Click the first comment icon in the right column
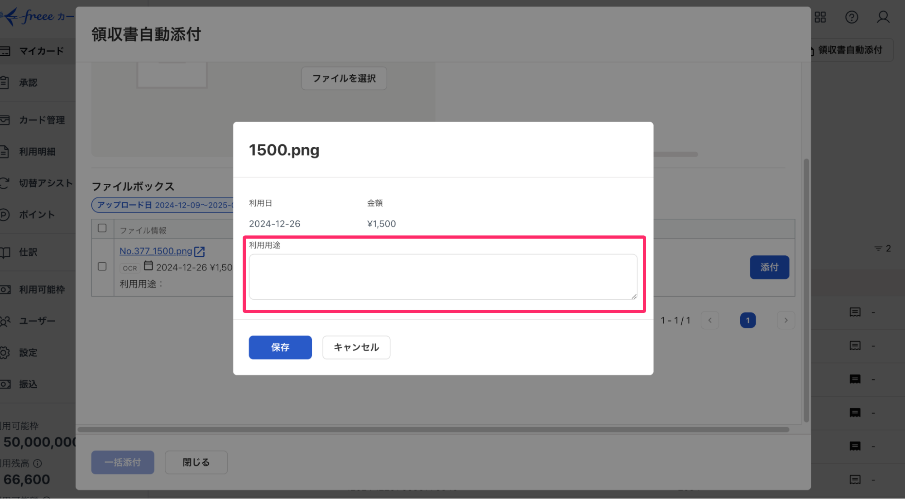The height and width of the screenshot is (499, 905). point(855,312)
